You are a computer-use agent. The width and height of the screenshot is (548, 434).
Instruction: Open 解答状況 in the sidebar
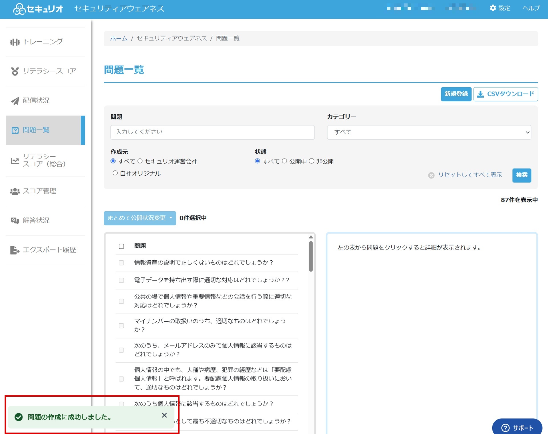point(45,220)
